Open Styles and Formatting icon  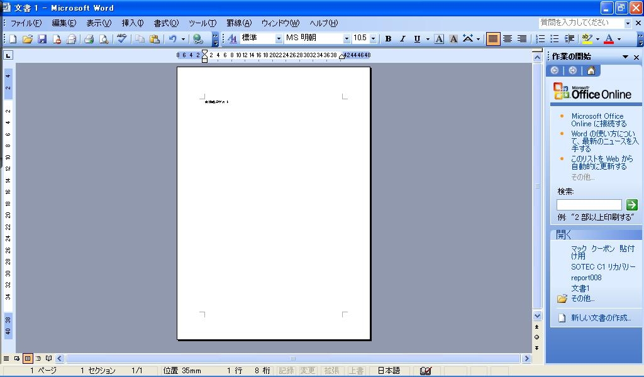click(x=233, y=39)
